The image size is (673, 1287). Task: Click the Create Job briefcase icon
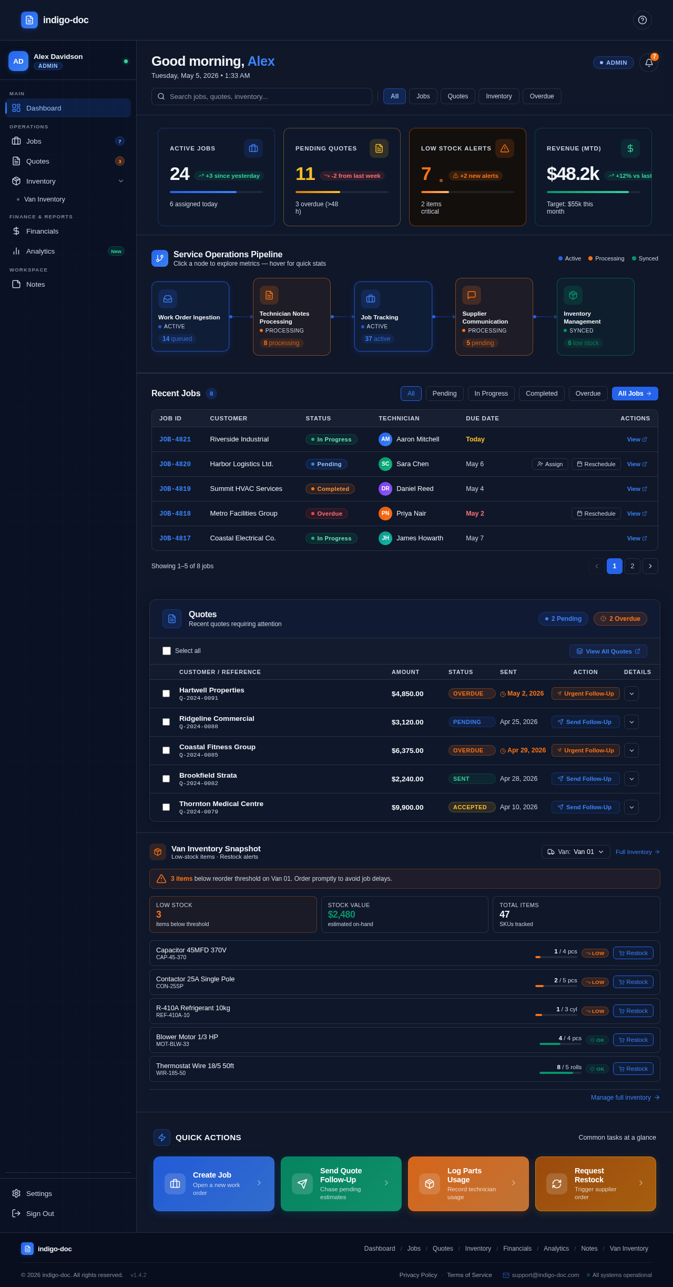click(175, 1184)
